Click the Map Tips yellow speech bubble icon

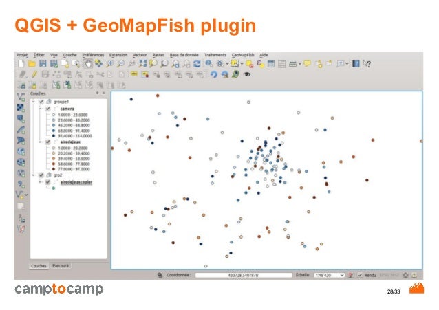(x=307, y=64)
